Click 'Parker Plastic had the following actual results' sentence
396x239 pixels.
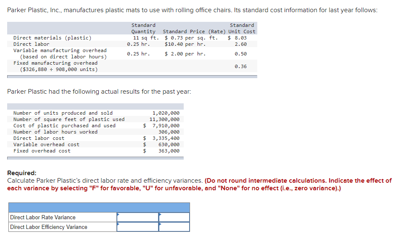pyautogui.click(x=99, y=92)
